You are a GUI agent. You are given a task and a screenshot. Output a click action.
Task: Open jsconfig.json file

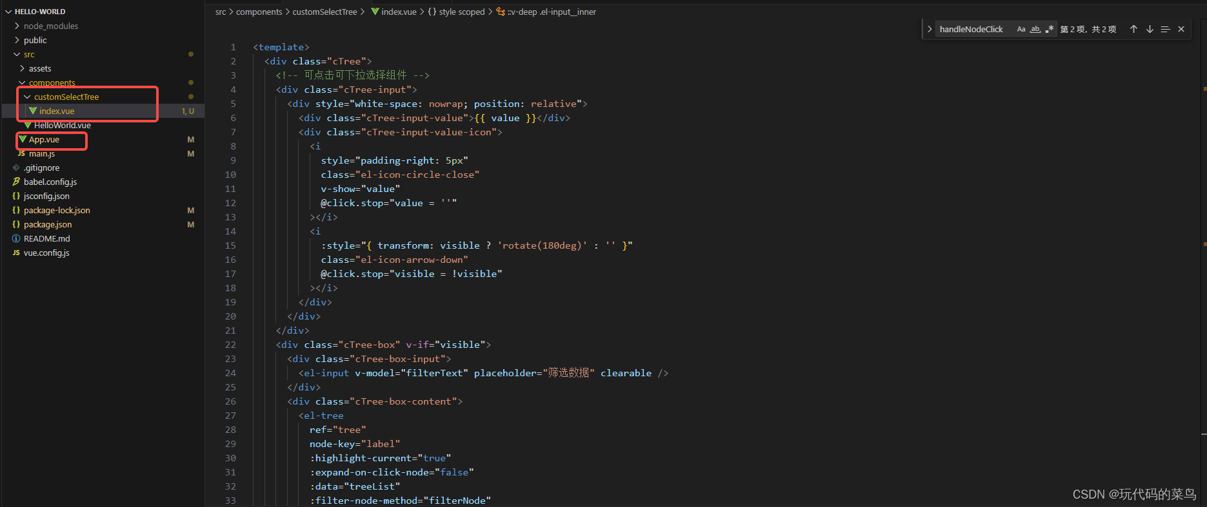(x=46, y=196)
